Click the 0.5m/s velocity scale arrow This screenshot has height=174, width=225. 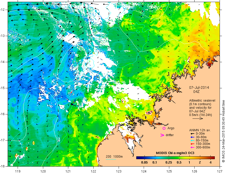(x=198, y=118)
